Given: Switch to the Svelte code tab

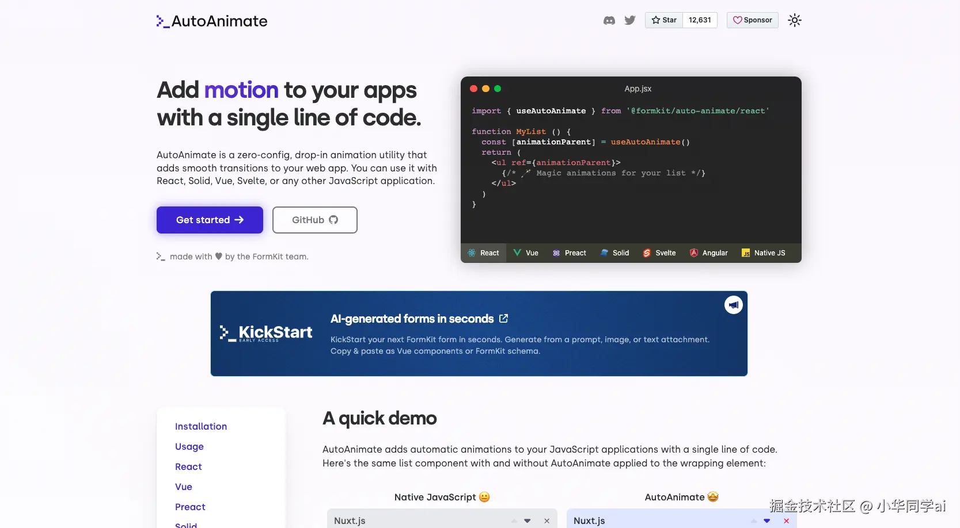Looking at the screenshot, I should click(x=659, y=253).
